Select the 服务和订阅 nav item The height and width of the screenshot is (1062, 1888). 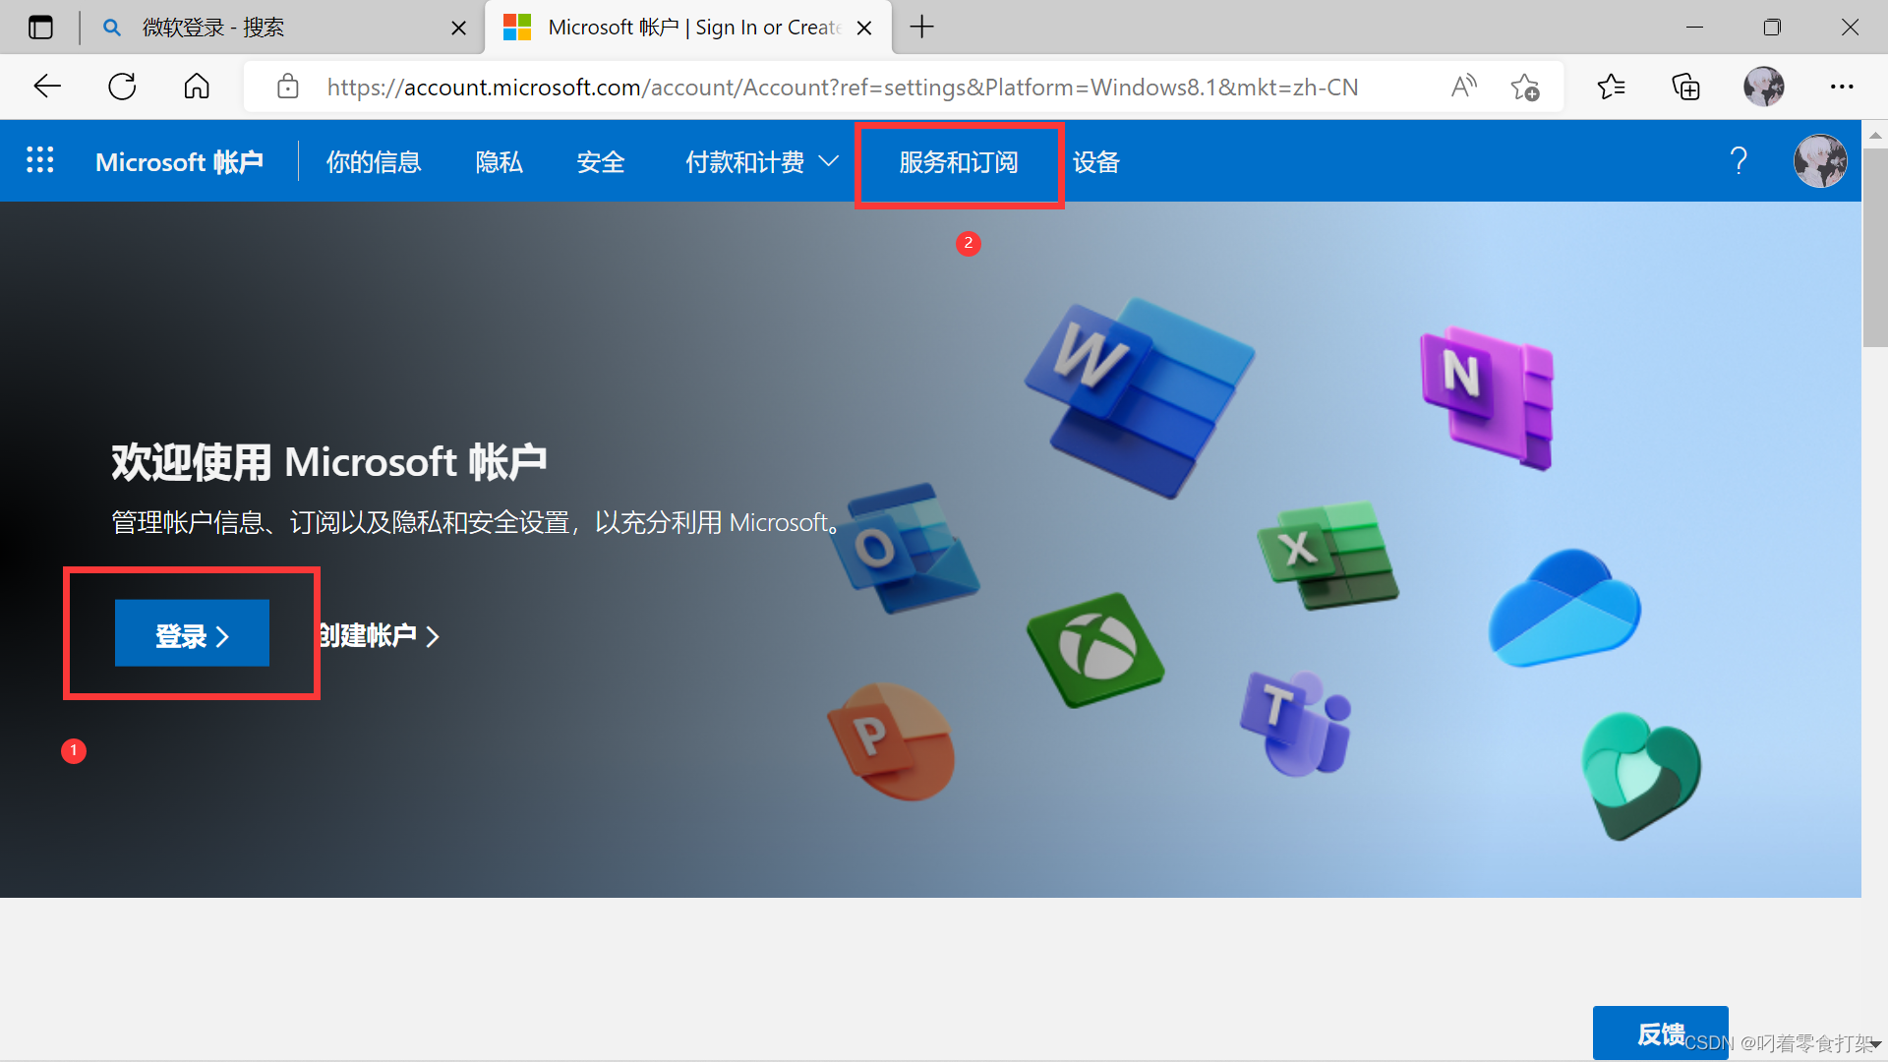(x=958, y=162)
